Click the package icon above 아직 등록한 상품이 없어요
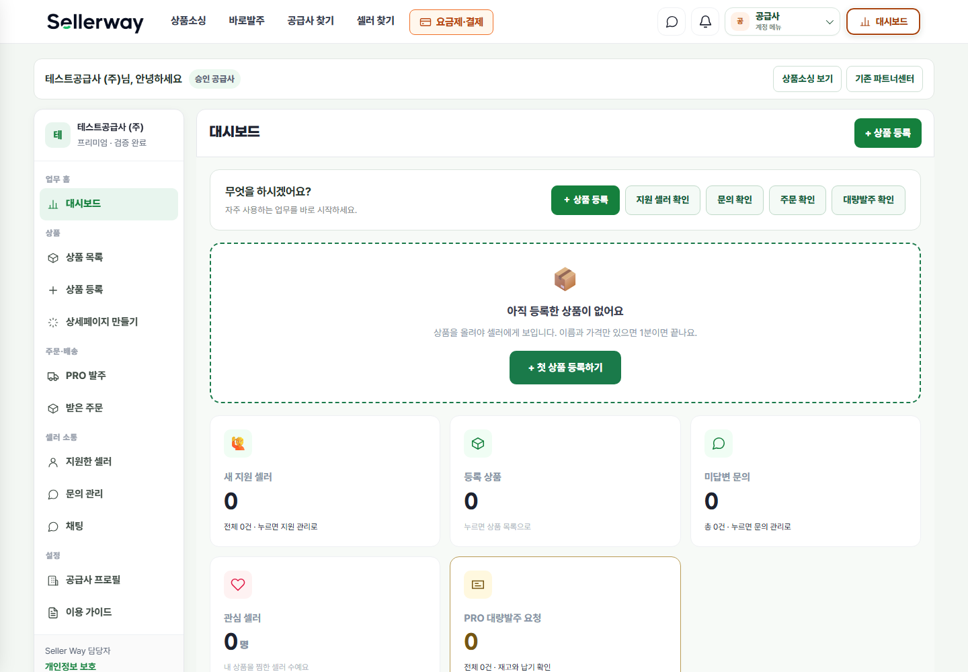Screen dimensions: 968x672 [565, 279]
